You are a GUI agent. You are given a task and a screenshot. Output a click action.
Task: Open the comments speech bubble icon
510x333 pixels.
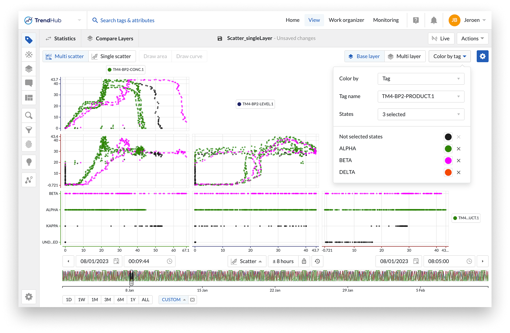point(29,83)
